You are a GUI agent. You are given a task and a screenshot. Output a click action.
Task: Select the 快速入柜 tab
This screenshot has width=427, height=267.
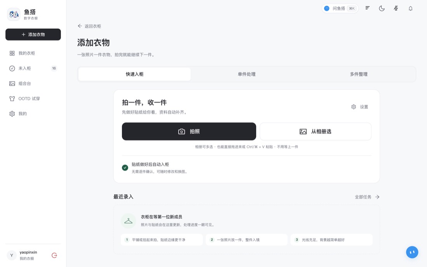(135, 74)
